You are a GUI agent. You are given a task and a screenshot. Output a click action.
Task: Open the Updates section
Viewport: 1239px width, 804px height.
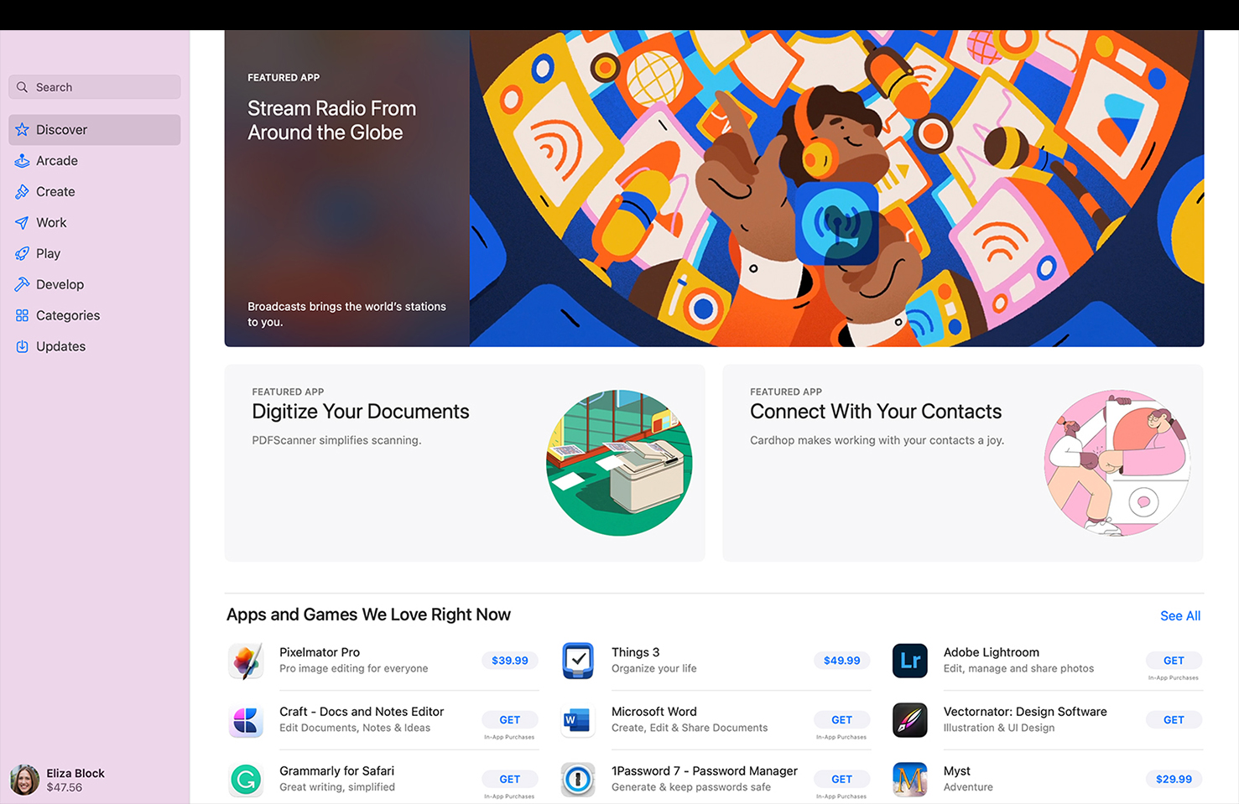(95, 347)
